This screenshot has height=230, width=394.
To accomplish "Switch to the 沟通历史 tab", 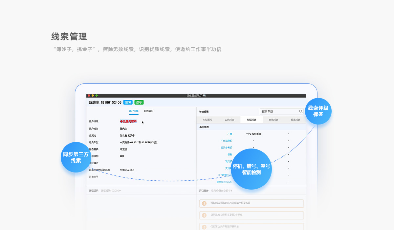I will (x=149, y=111).
